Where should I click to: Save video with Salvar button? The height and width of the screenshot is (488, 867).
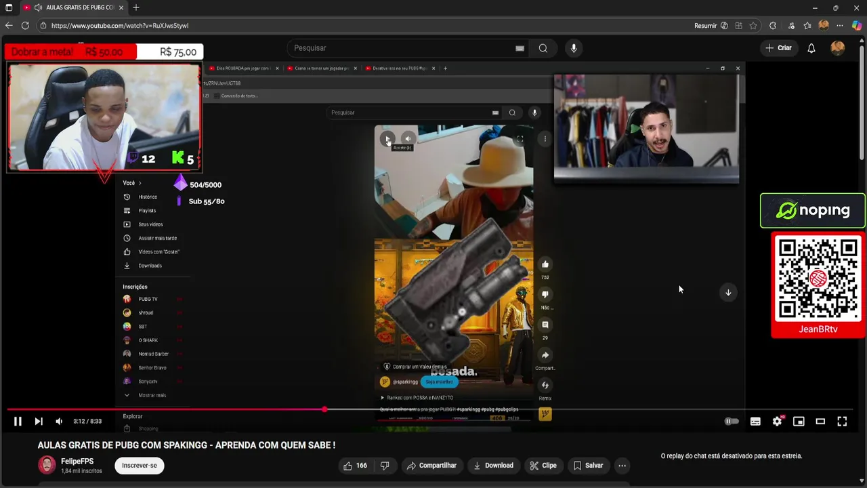tap(588, 466)
